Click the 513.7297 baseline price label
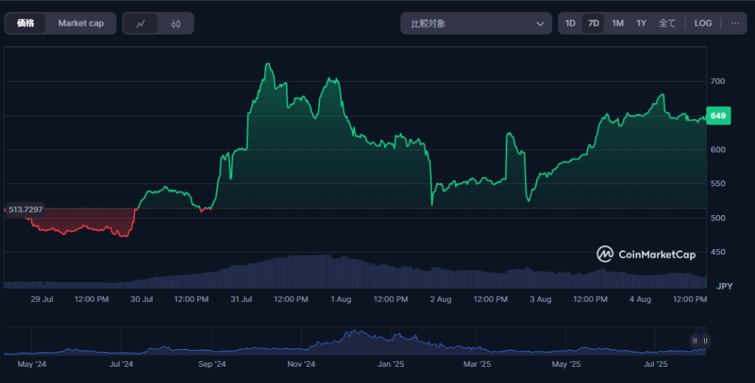Image resolution: width=755 pixels, height=383 pixels. (x=26, y=210)
